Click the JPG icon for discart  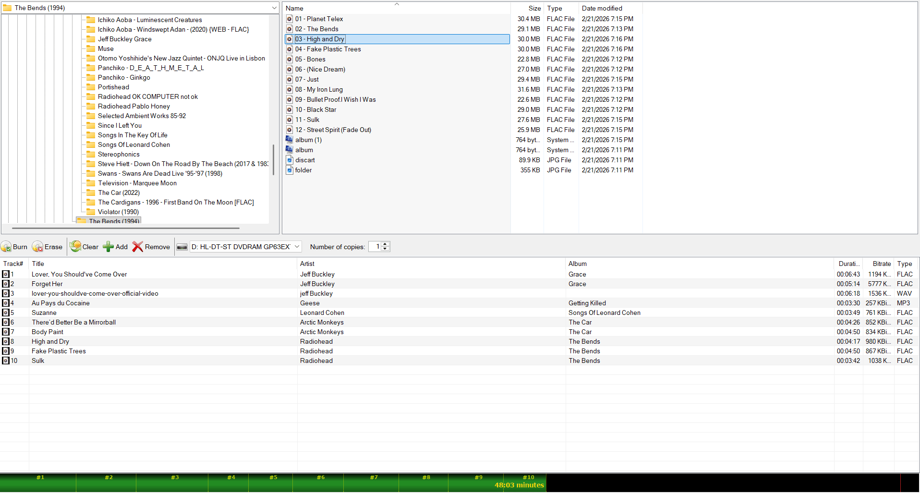[290, 160]
